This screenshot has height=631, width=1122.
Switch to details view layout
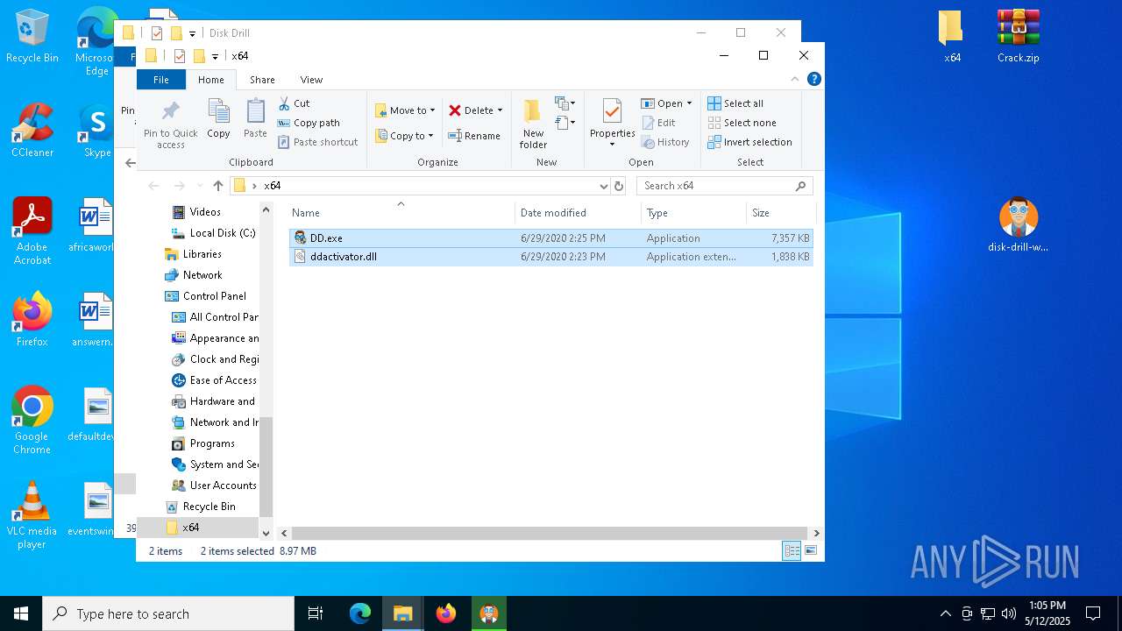point(792,551)
